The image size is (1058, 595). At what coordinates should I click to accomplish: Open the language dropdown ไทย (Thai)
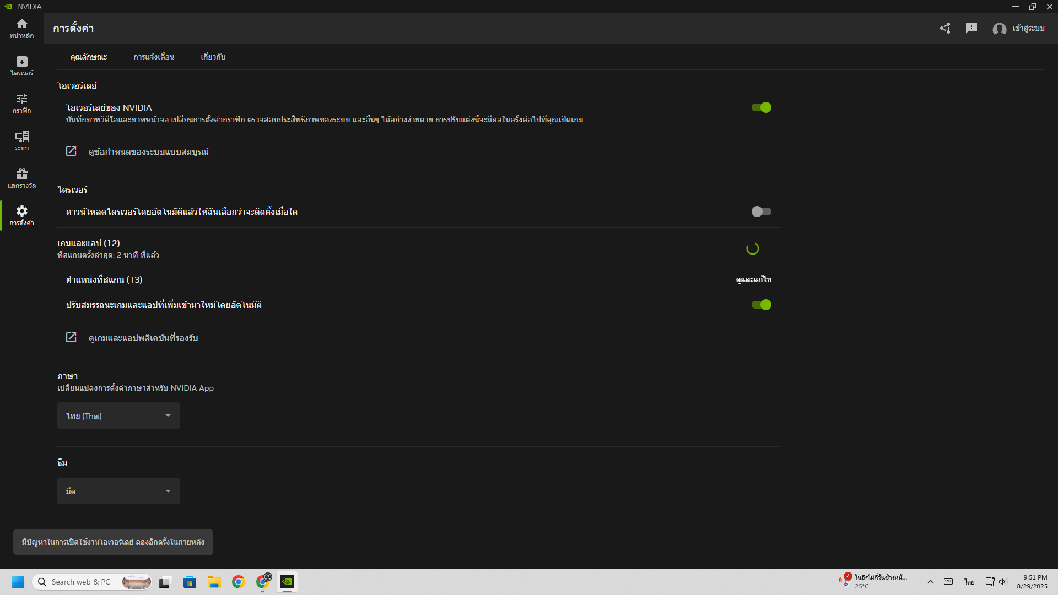pyautogui.click(x=118, y=415)
